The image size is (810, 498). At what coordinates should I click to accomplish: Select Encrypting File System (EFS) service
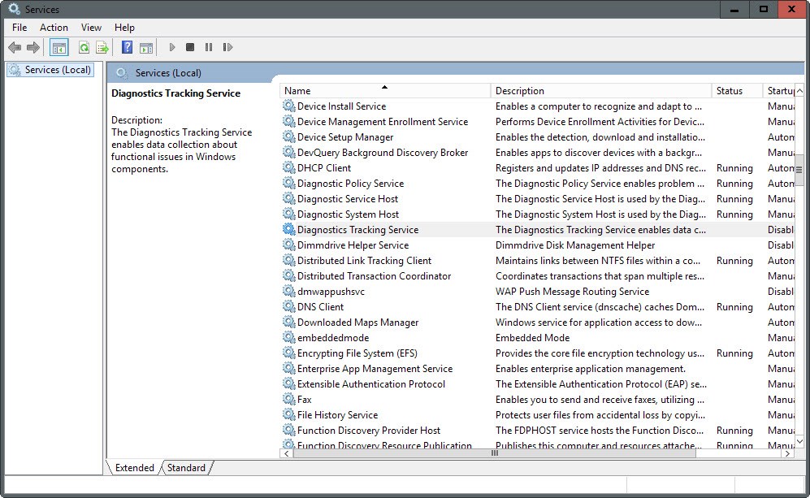[537, 353]
